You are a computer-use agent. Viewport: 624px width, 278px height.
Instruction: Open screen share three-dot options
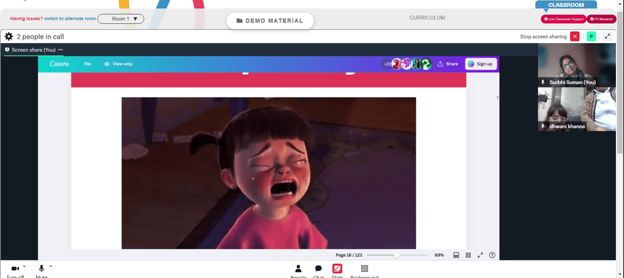point(60,50)
